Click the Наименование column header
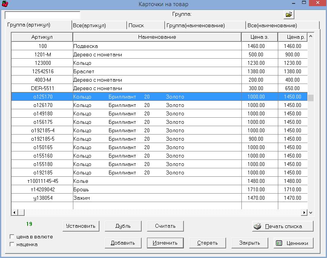Image resolution: width=327 pixels, height=258 pixels. coord(157,37)
